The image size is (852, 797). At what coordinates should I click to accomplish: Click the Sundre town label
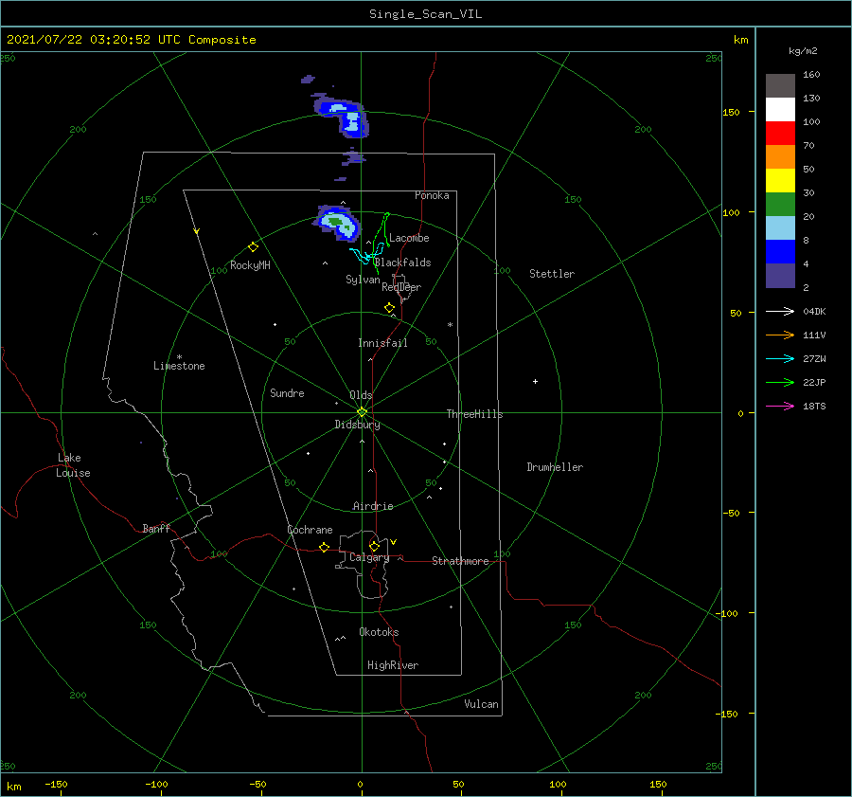click(287, 393)
